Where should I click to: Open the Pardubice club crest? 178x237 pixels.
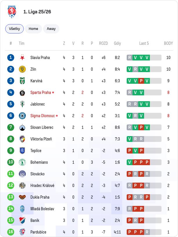coord(22,232)
